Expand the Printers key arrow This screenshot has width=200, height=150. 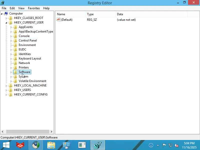(x=11, y=68)
